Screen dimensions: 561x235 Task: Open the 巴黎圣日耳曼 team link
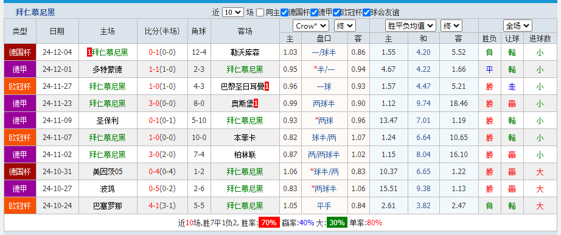[243, 86]
